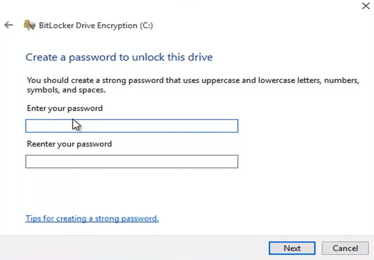
Task: Focus the Enter your password field
Action: click(x=131, y=126)
